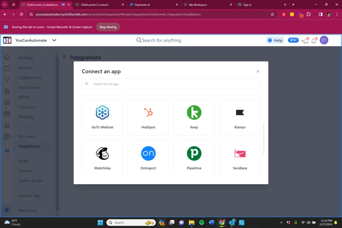Open the AI sidebar icon
Viewport: 342px width, 228px height.
[x=7, y=150]
